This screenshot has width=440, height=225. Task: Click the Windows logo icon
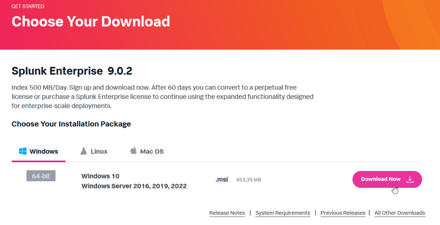coord(23,151)
